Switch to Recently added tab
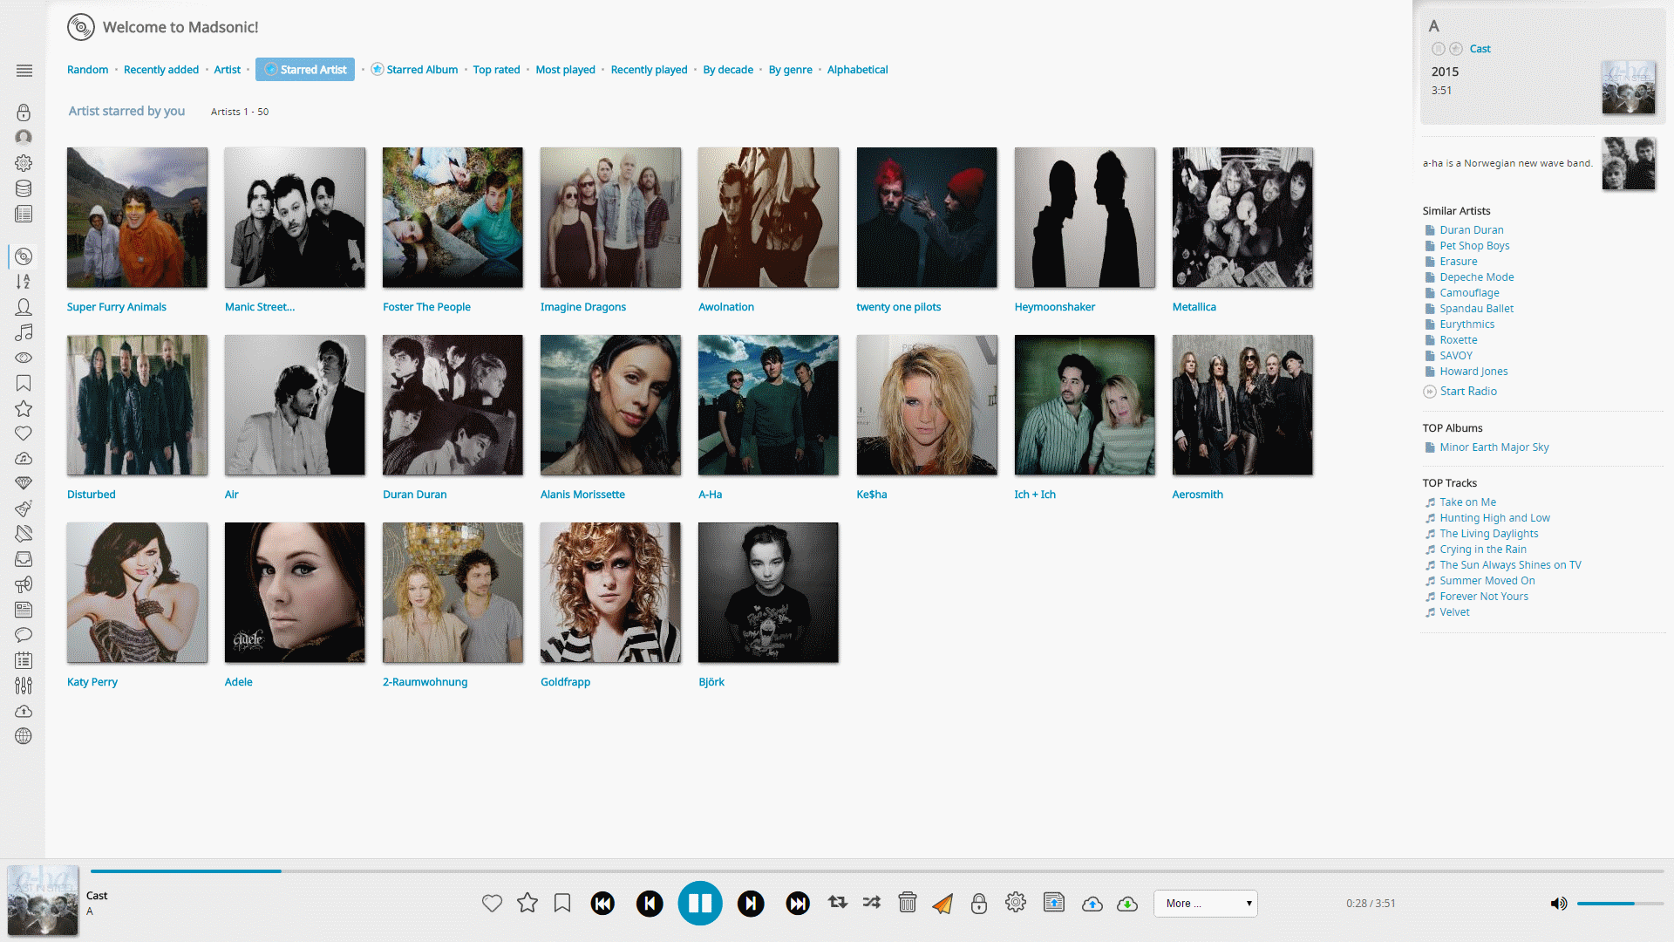Screen dimensions: 1674x942 pyautogui.click(x=161, y=70)
